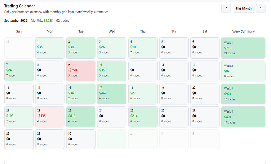Select the Week 2 summary showing $92
The width and height of the screenshot is (271, 164).
(x=243, y=71)
